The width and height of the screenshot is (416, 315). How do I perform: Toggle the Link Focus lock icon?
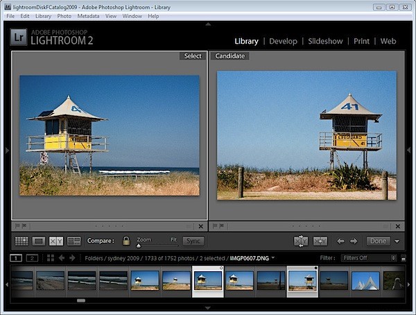pyautogui.click(x=126, y=241)
